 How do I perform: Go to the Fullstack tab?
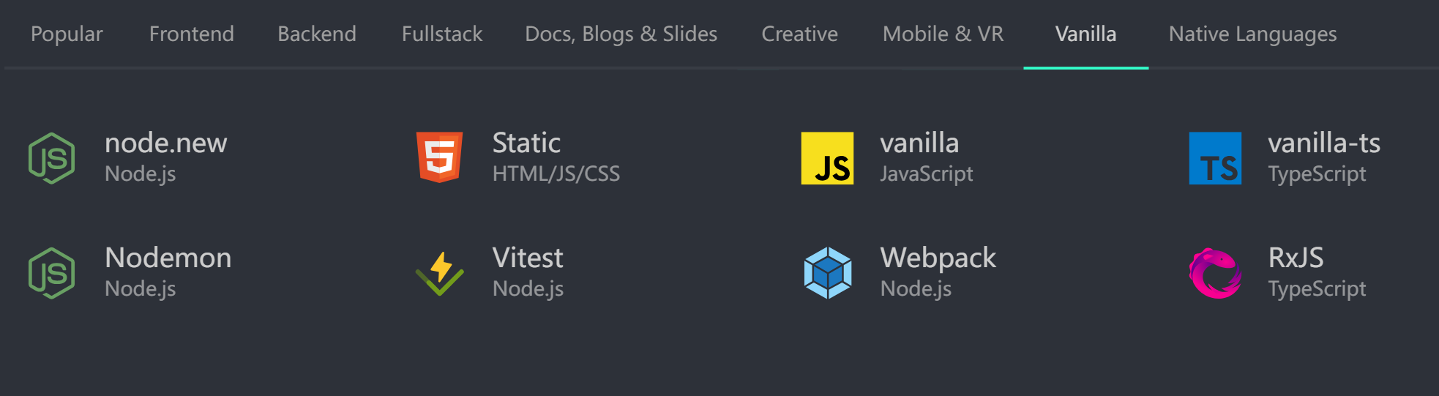[x=442, y=34]
